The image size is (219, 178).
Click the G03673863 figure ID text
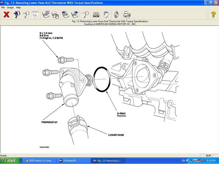pyautogui.click(x=44, y=147)
